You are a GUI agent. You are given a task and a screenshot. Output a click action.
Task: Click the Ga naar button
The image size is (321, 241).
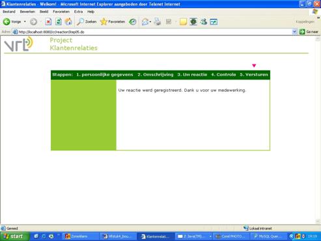click(309, 32)
